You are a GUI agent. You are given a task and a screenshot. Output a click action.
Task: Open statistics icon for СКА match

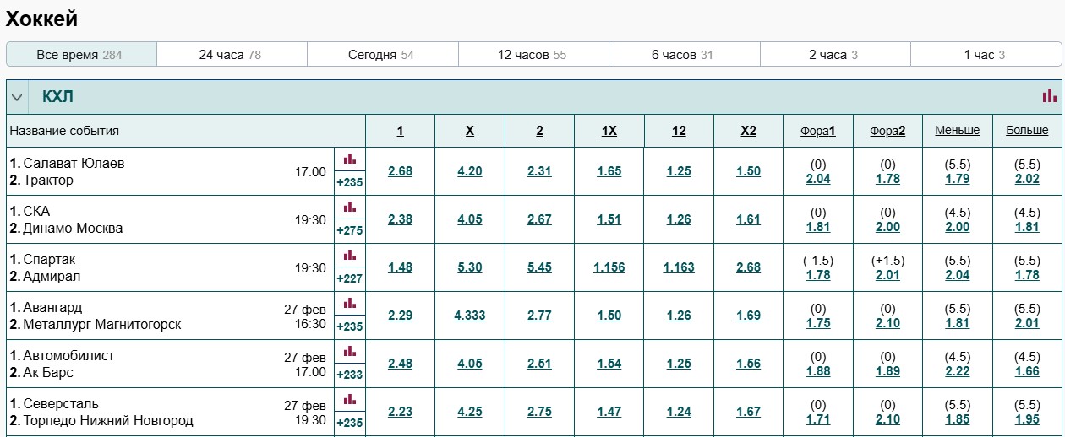point(350,207)
